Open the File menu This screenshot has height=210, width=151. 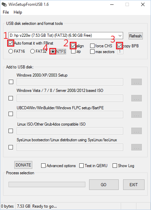6,12
